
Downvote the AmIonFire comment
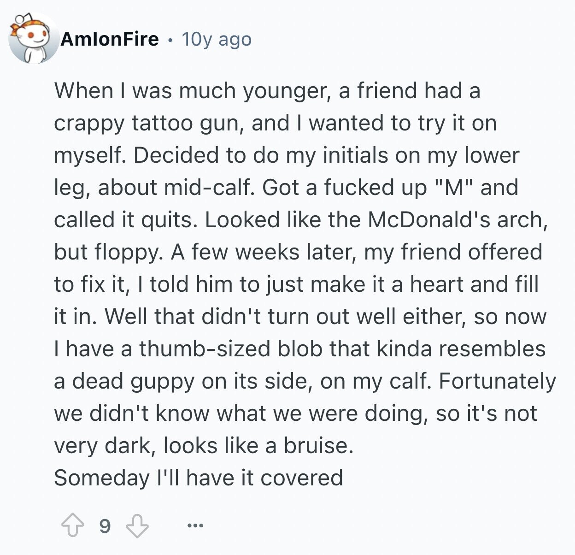click(x=137, y=525)
